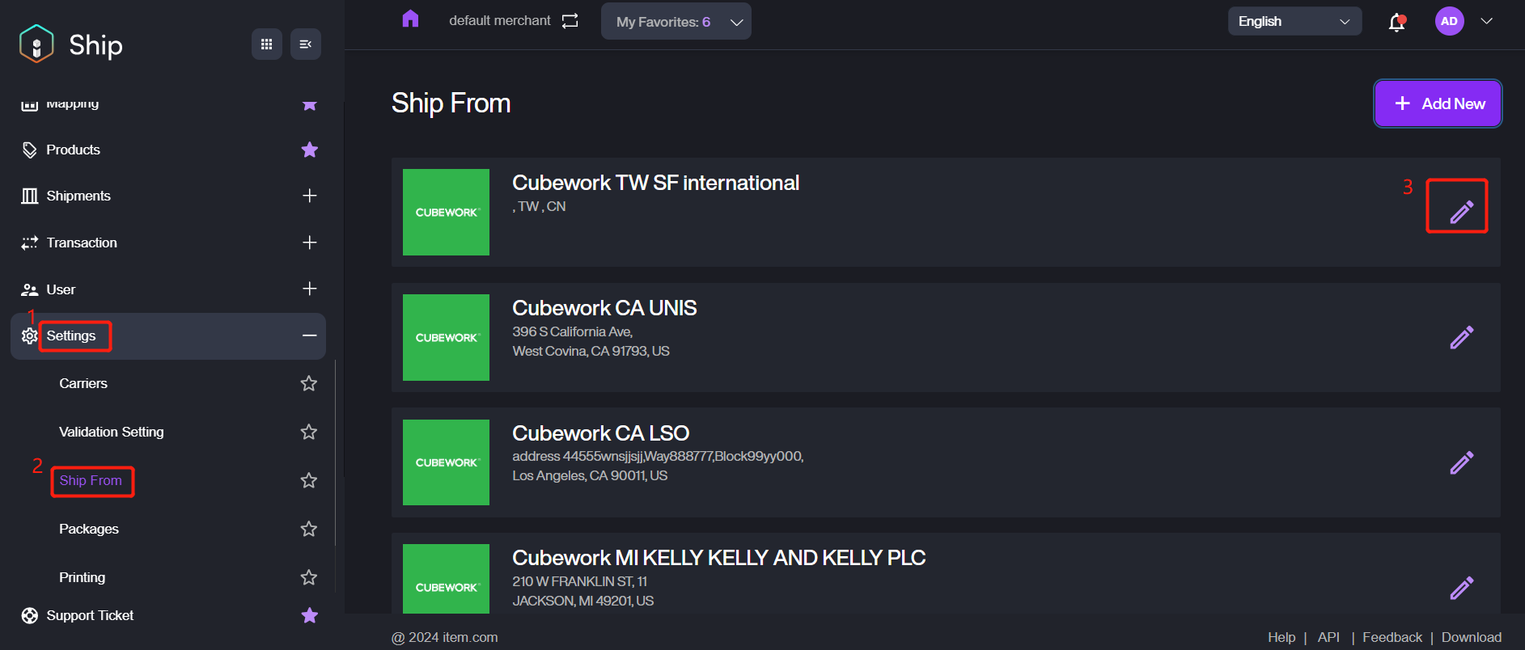Screen dimensions: 1525x650
Task: Click the home icon in the top bar
Action: pos(410,19)
